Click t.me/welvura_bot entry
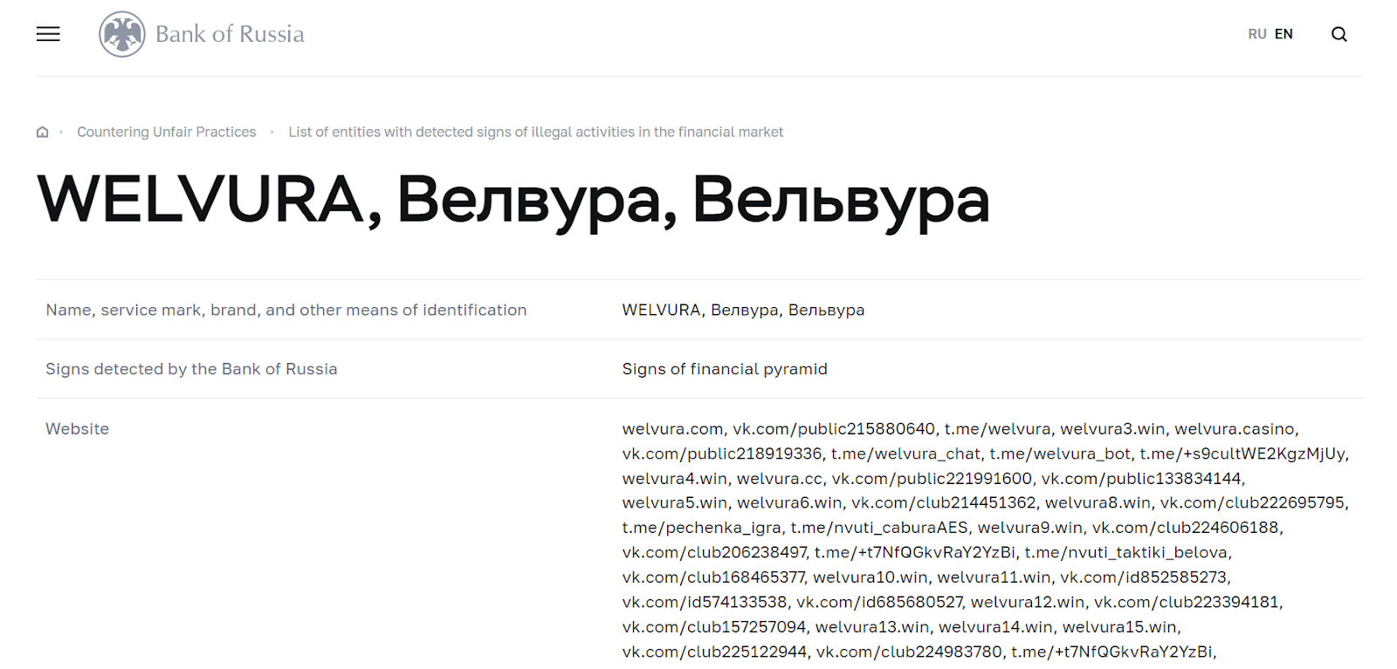 pyautogui.click(x=1060, y=454)
